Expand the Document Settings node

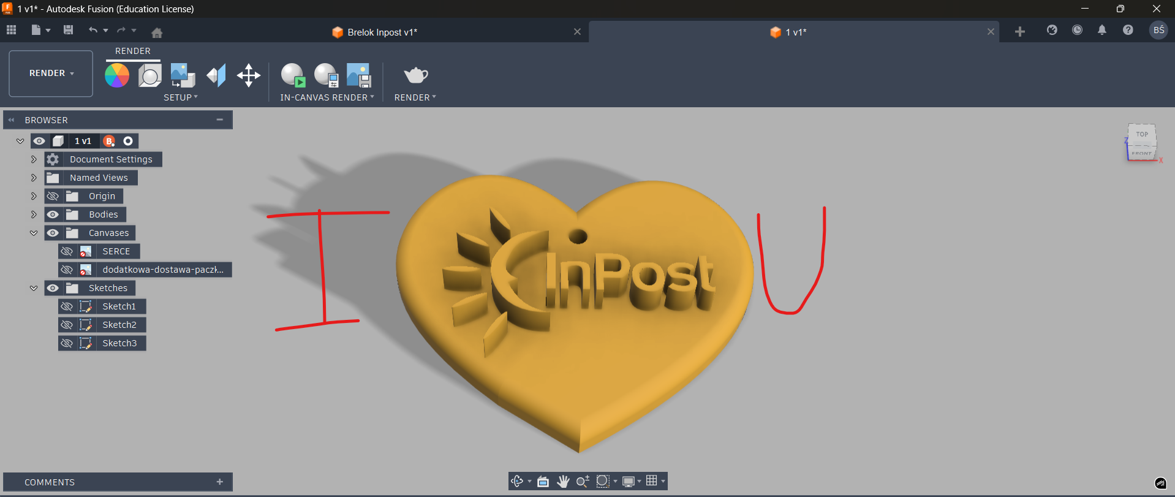(34, 159)
